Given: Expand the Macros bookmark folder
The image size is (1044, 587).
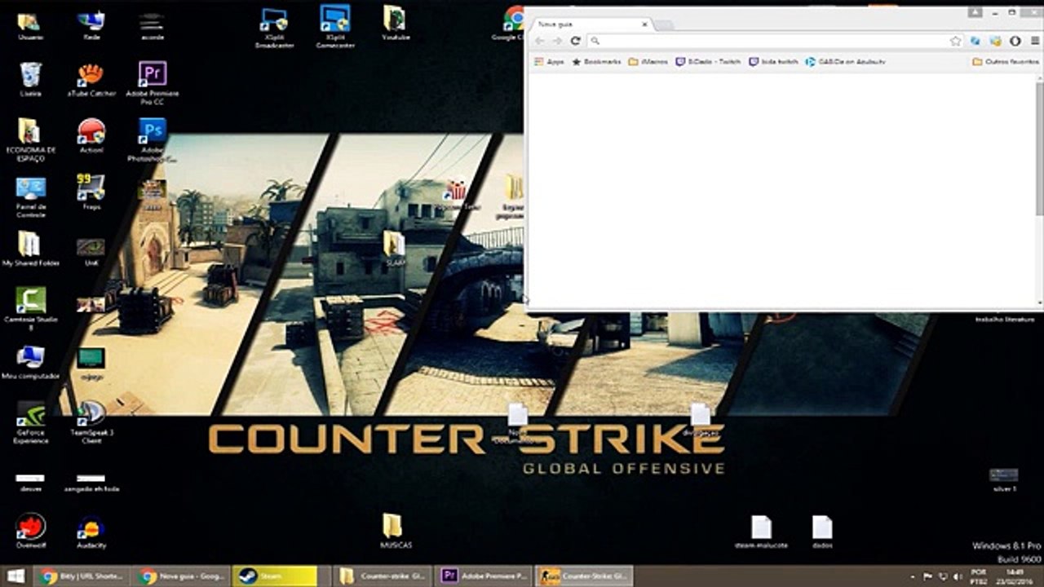Looking at the screenshot, I should coord(648,62).
